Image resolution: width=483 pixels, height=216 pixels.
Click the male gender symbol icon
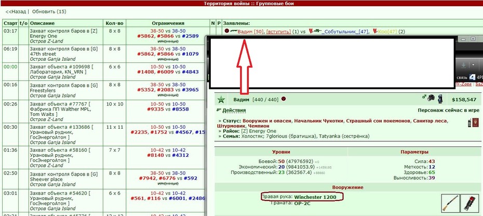pos(424,97)
